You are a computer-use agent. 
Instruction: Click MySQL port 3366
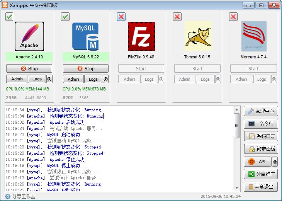84,98
